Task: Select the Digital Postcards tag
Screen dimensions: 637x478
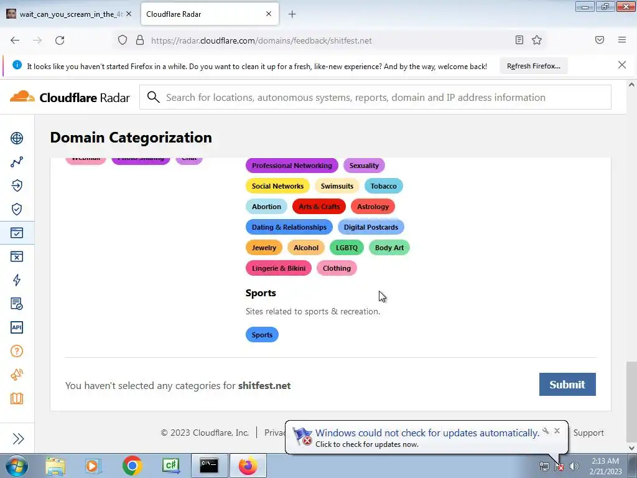Action: 371,227
